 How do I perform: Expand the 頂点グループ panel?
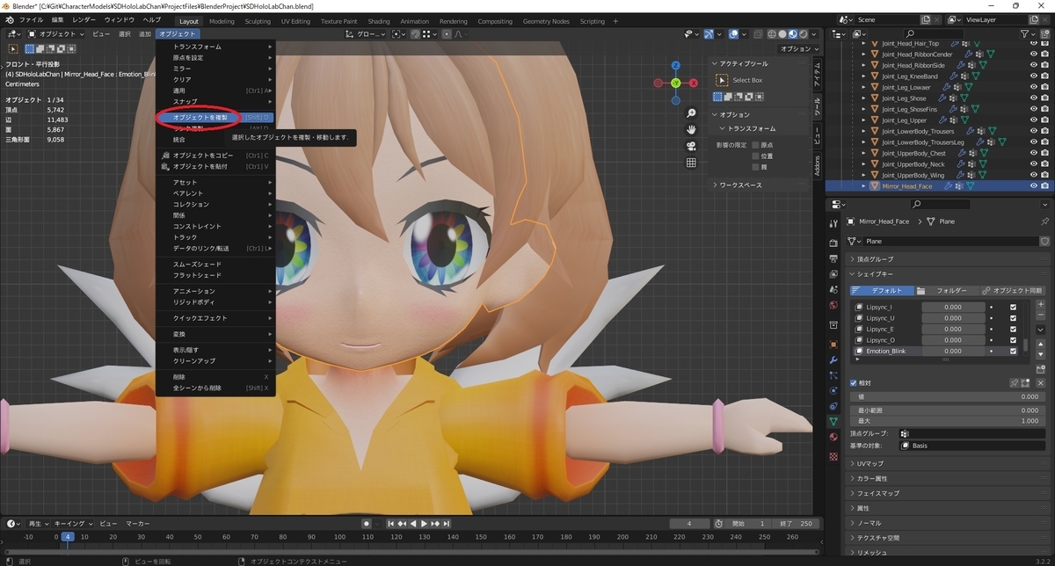[948, 259]
